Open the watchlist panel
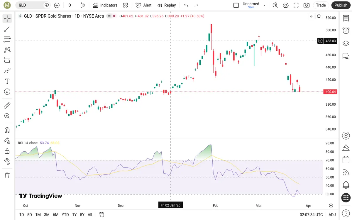The width and height of the screenshot is (352, 220). (x=346, y=18)
